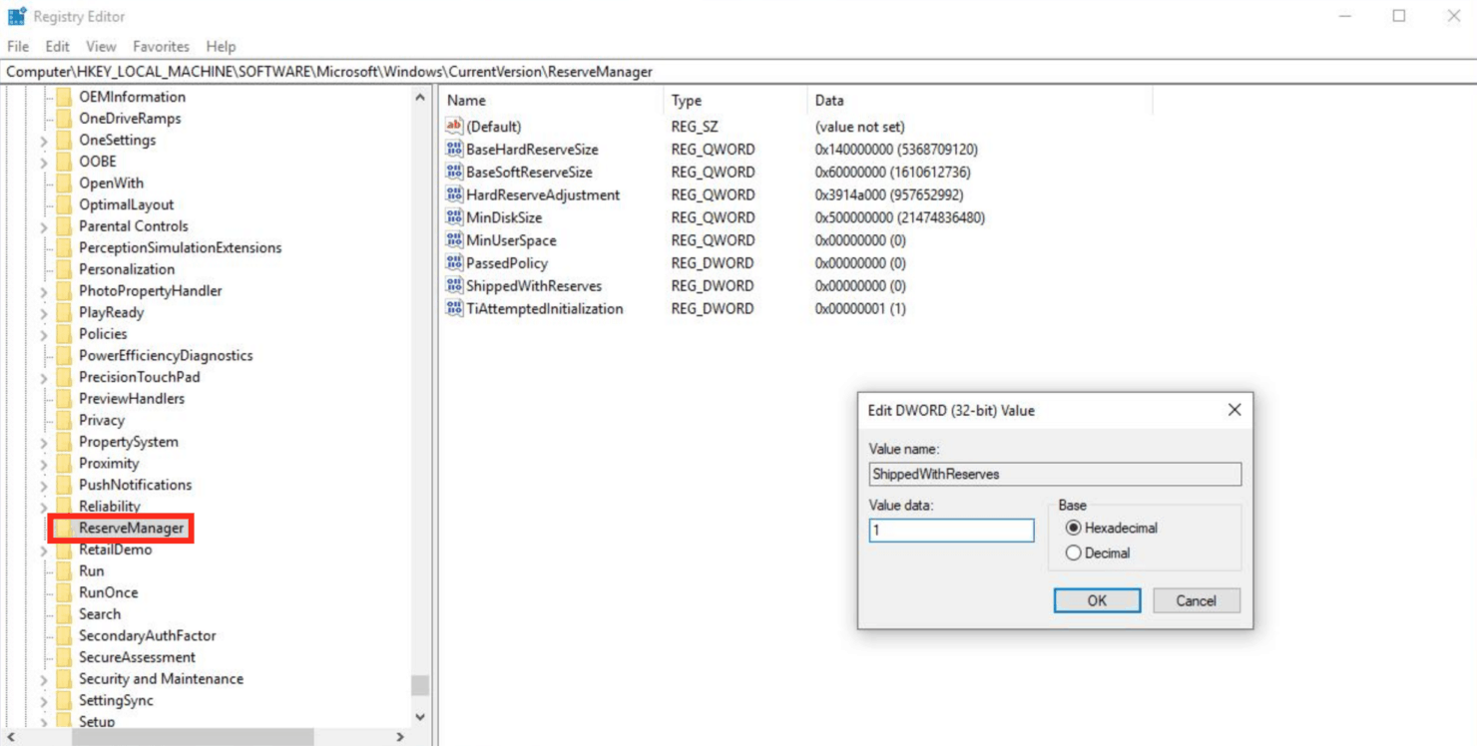Click OK in the Edit DWORD dialog

click(1097, 599)
